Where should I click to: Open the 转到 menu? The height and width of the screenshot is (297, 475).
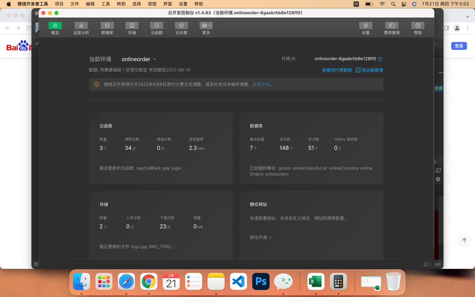(x=121, y=4)
